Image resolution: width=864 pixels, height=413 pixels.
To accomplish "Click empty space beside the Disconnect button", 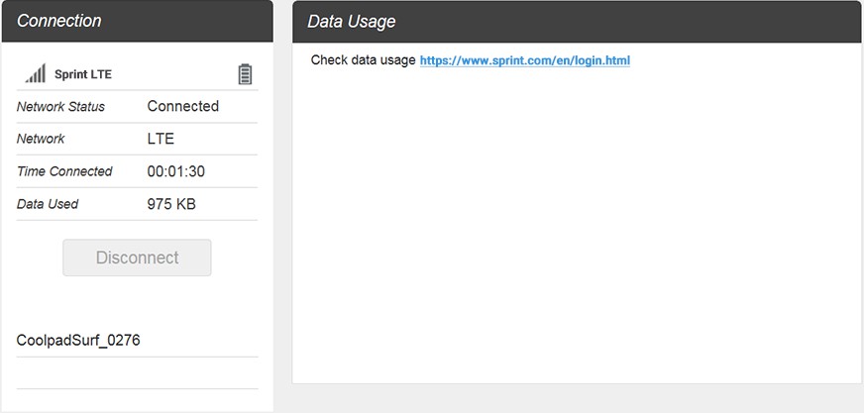I will coord(240,258).
